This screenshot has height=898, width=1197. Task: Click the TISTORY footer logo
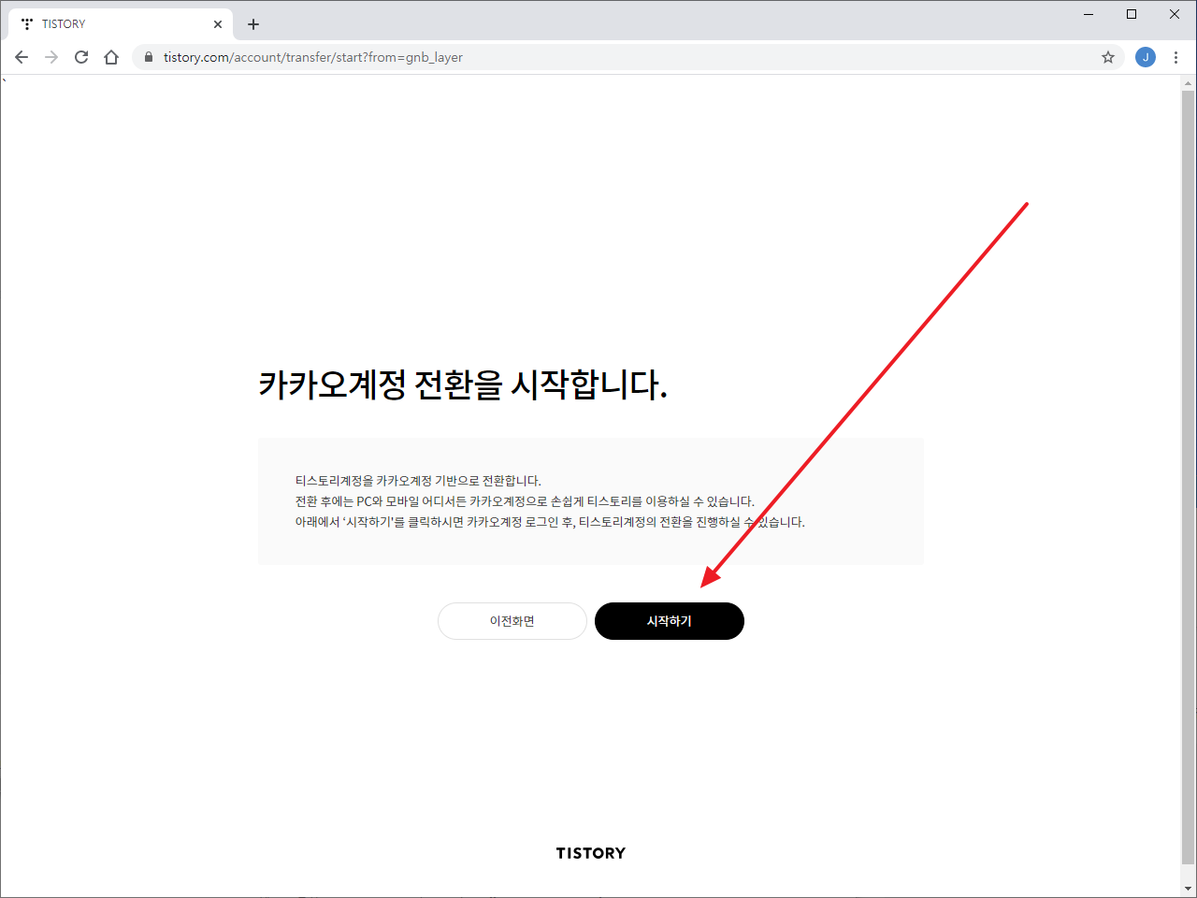591,853
